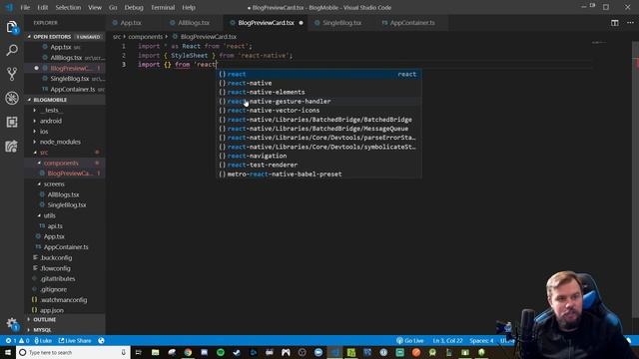639x359 pixels.
Task: Open Task View on taskbar
Action: coord(138,352)
